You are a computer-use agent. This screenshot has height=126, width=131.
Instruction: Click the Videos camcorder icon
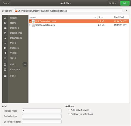5,53
